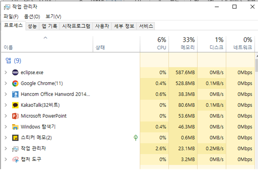Click the green leaf suspended-status icon

click(136, 138)
